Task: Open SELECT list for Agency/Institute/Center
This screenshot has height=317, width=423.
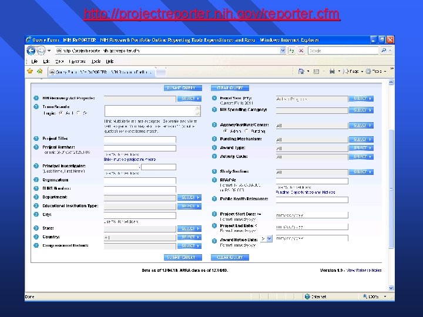Action: tap(361, 126)
